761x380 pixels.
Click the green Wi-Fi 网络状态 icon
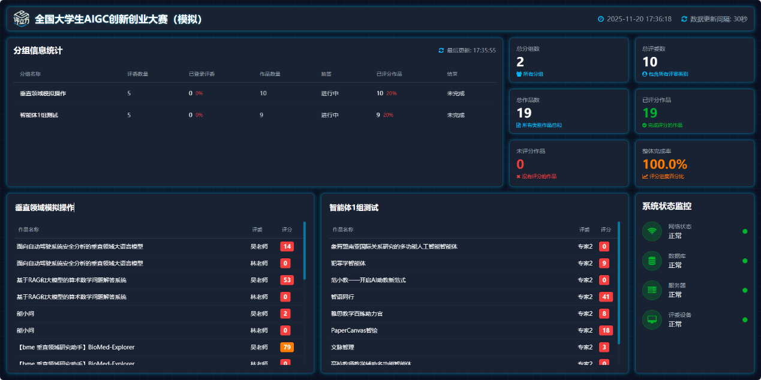click(x=652, y=231)
